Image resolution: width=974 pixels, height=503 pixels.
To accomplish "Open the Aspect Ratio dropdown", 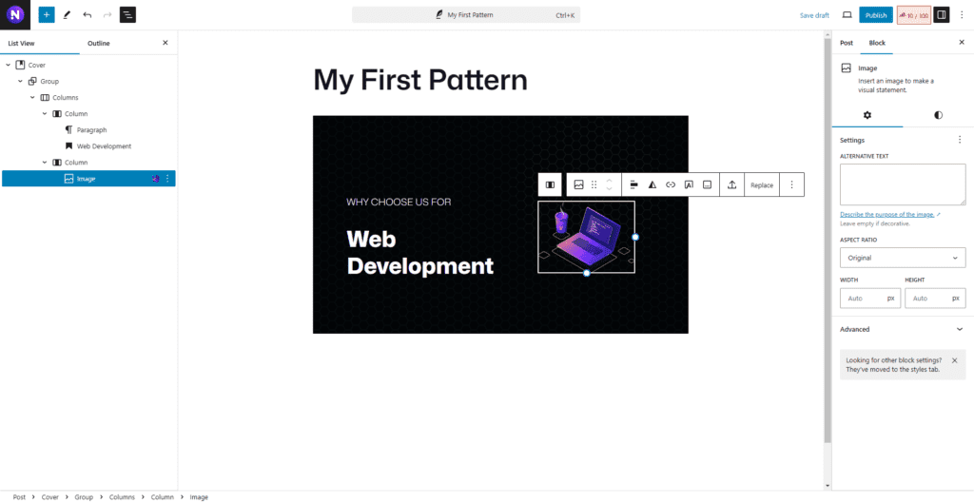I will (x=903, y=258).
